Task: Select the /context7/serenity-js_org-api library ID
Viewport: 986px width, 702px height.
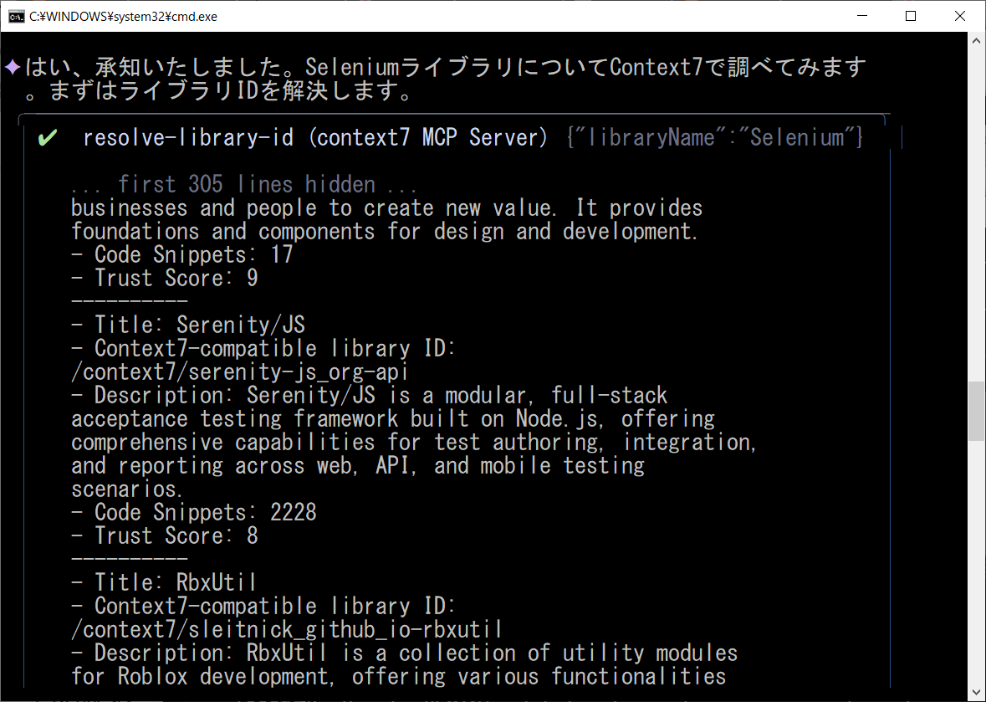Action: [239, 371]
